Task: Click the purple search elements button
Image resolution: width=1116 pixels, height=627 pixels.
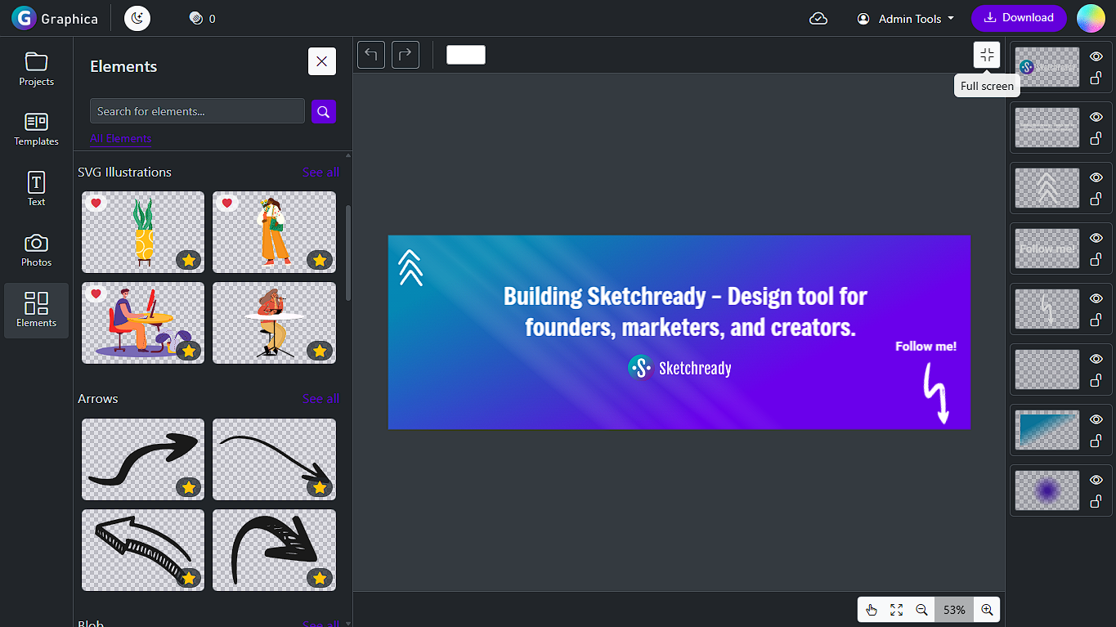Action: [324, 111]
